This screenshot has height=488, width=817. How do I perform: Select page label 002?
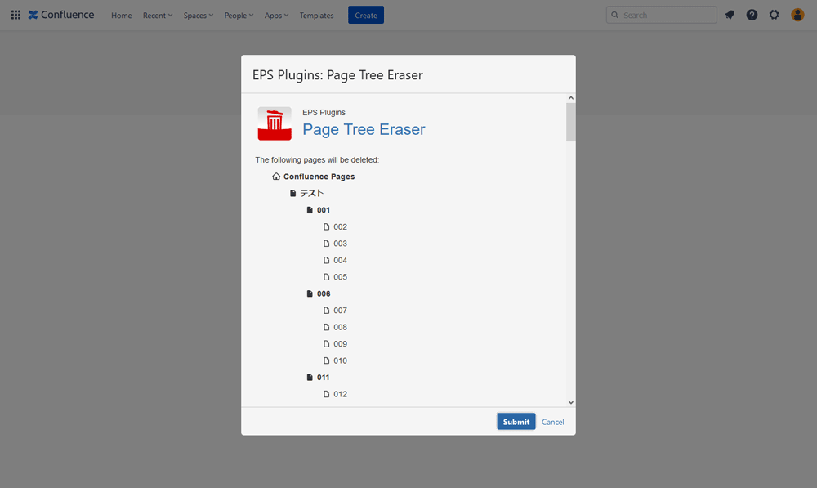tap(340, 226)
